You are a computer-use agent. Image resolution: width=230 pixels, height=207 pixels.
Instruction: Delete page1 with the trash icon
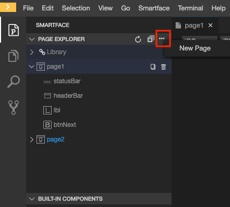click(163, 67)
